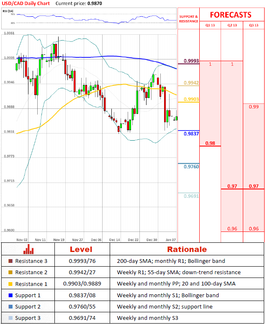Click the FORECASTS header
This screenshot has width=265, height=324.
pyautogui.click(x=231, y=15)
